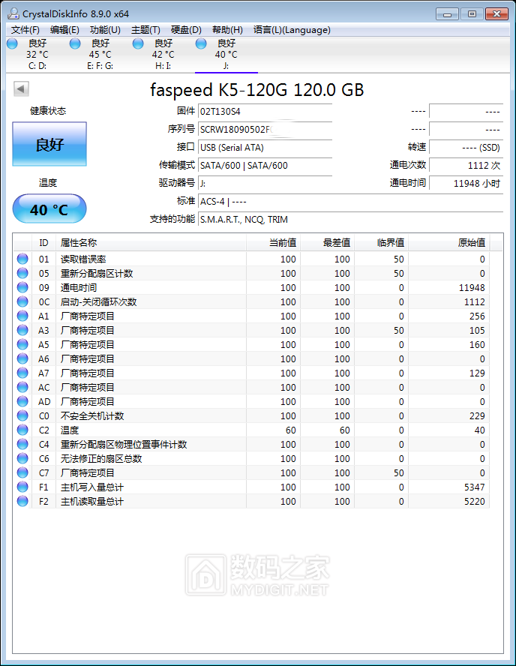Viewport: 516px width, 666px height.
Task: Select the 不安全关机计数 row
Action: pos(251,415)
